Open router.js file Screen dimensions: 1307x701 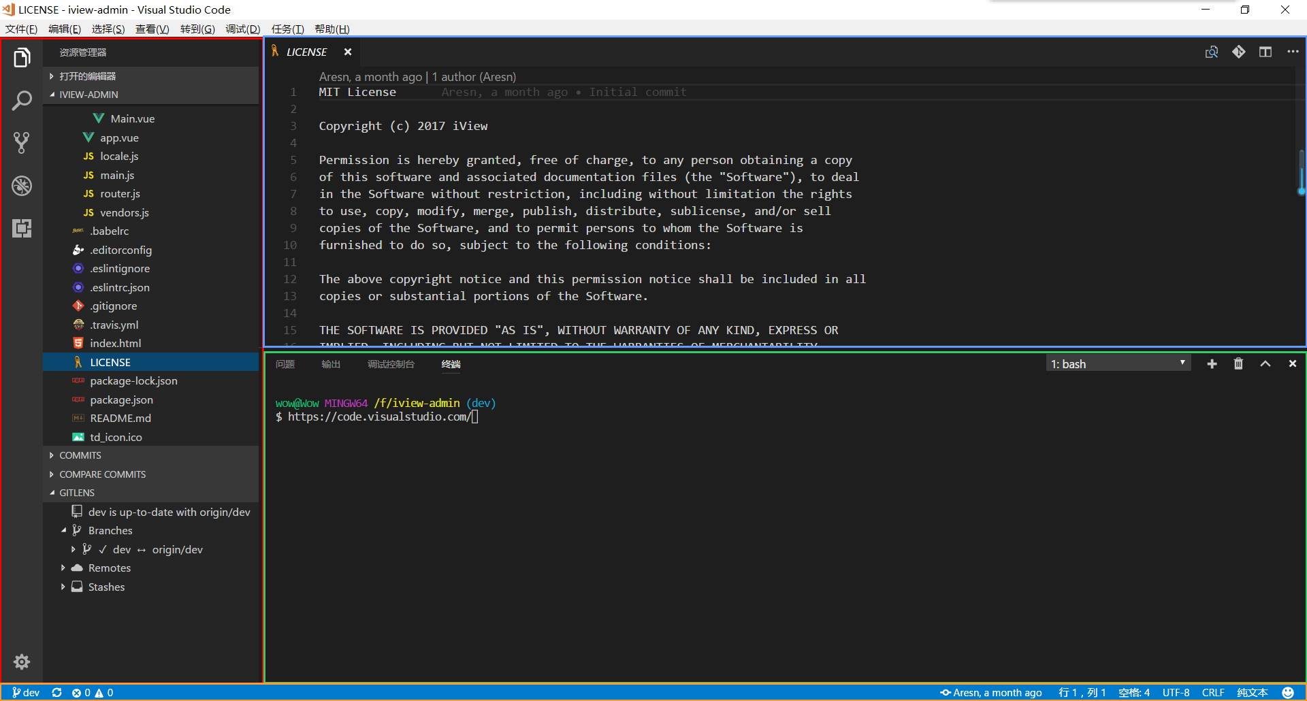tap(151, 193)
